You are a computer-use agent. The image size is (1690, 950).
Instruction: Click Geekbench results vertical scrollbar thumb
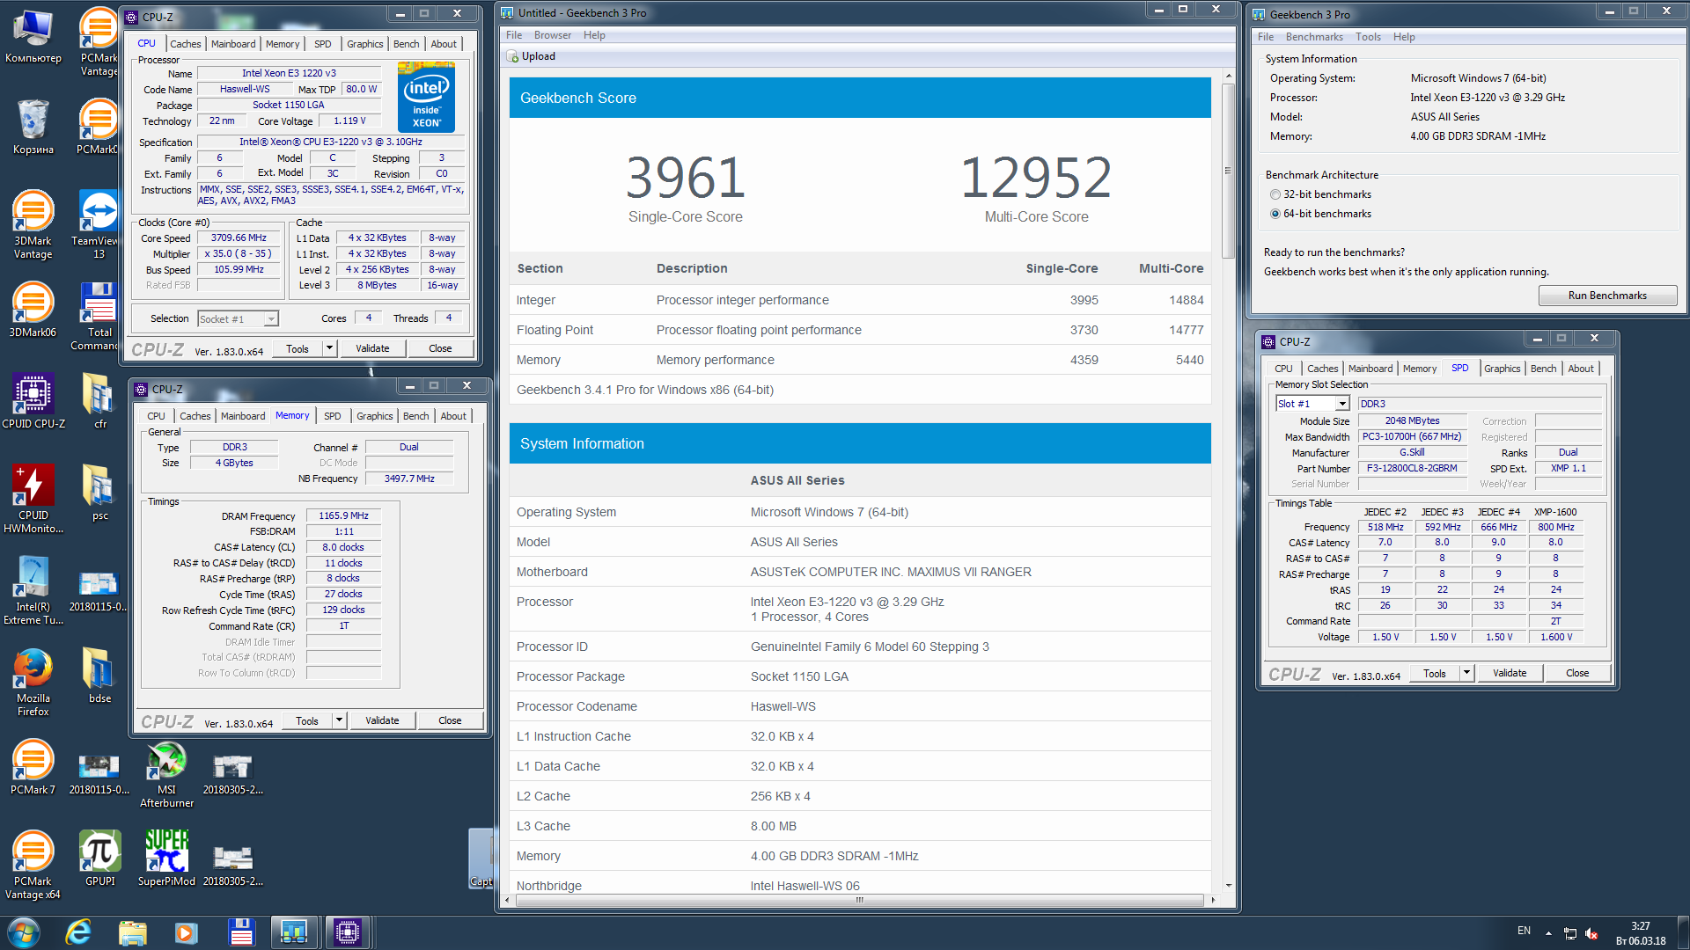1227,172
